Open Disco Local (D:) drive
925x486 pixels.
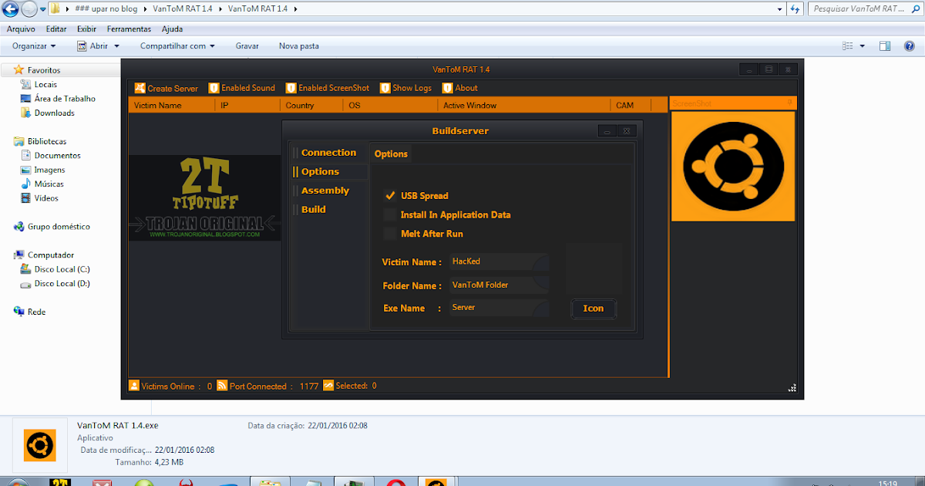[62, 284]
